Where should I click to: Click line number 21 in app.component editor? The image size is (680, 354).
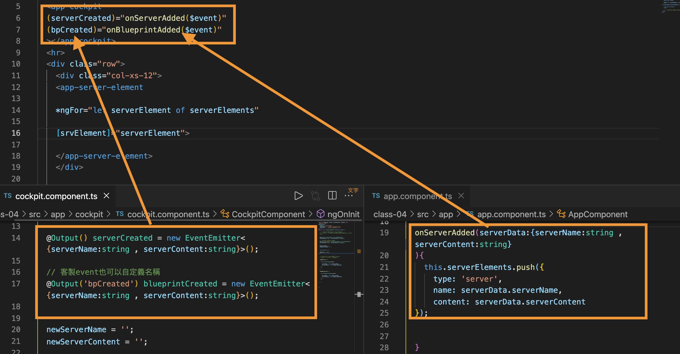pos(384,267)
